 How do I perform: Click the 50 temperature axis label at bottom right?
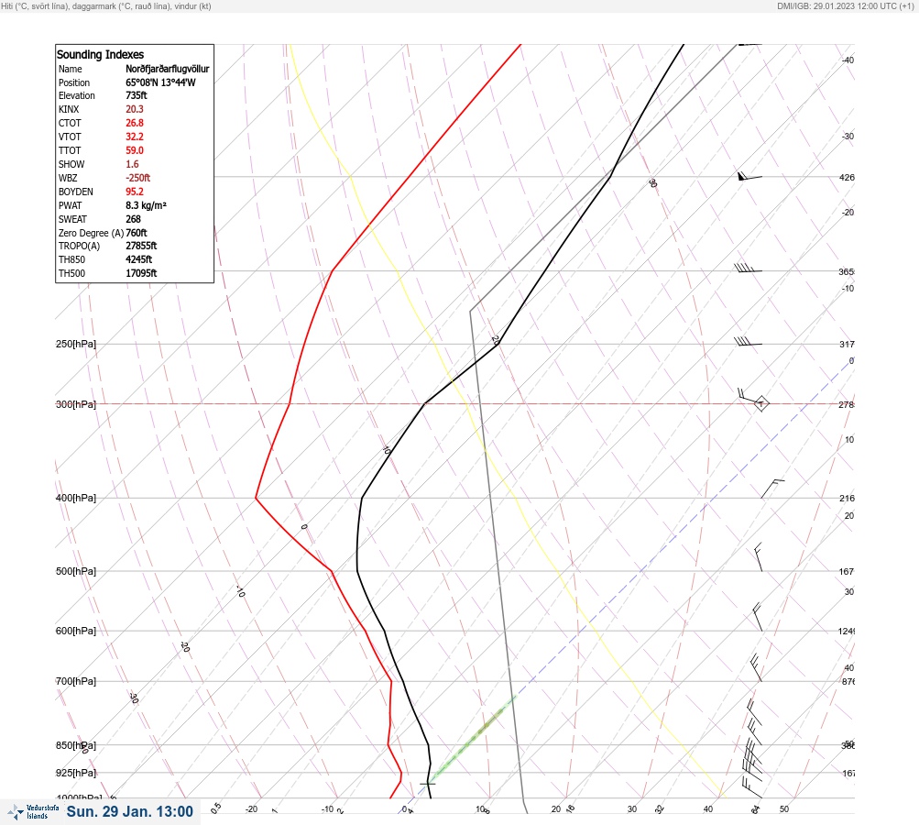(784, 809)
